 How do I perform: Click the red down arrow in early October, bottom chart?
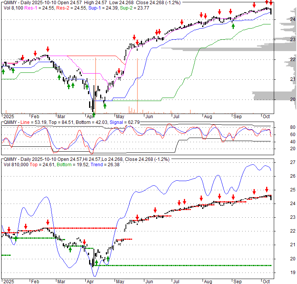[x=267, y=189]
